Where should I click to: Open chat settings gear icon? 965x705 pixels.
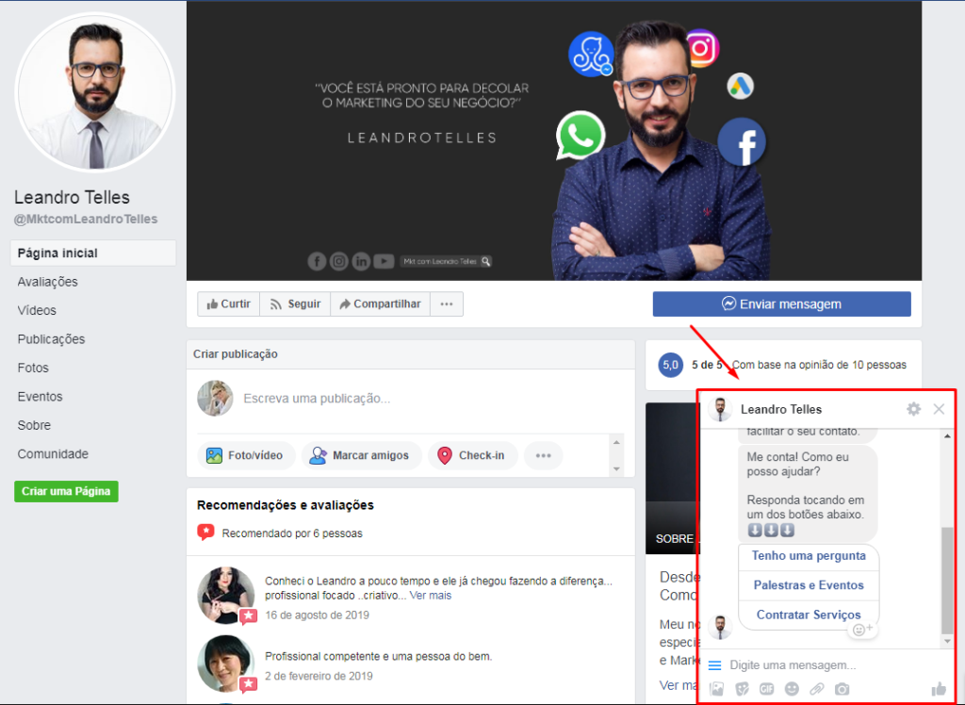(x=913, y=409)
